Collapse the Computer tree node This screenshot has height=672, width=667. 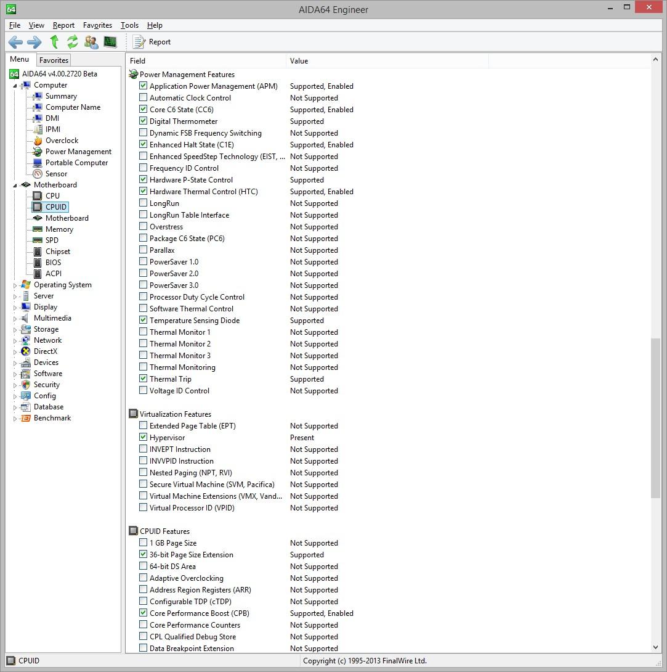click(x=15, y=86)
